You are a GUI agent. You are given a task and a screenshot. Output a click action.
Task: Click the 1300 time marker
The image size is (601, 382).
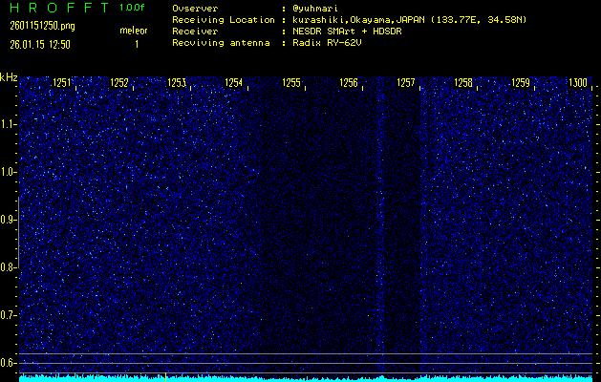click(x=578, y=83)
